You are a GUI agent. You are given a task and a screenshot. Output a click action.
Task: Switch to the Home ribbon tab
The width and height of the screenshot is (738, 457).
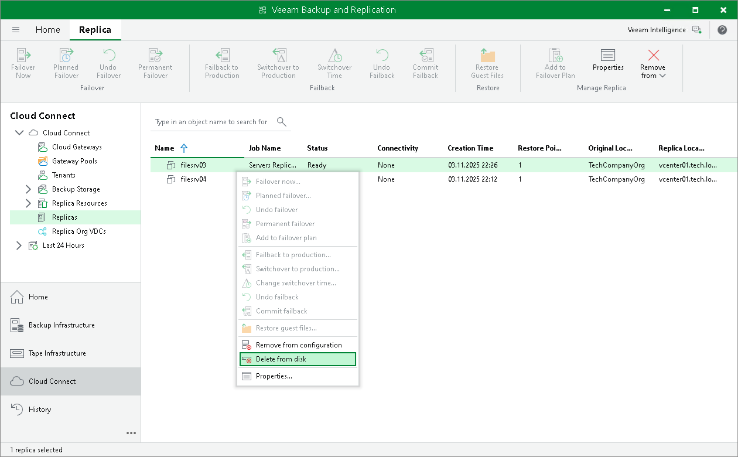tap(48, 30)
